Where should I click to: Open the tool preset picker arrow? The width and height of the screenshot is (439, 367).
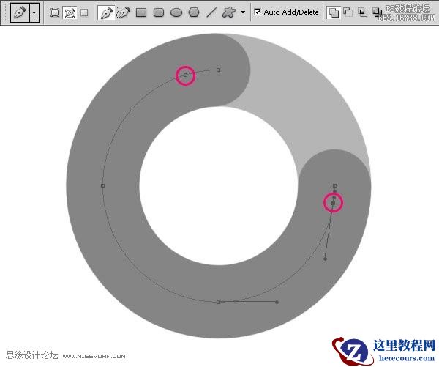coord(34,12)
